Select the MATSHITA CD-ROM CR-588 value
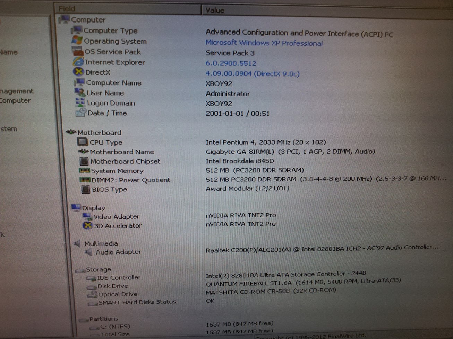The height and width of the screenshot is (339, 453). pyautogui.click(x=271, y=291)
